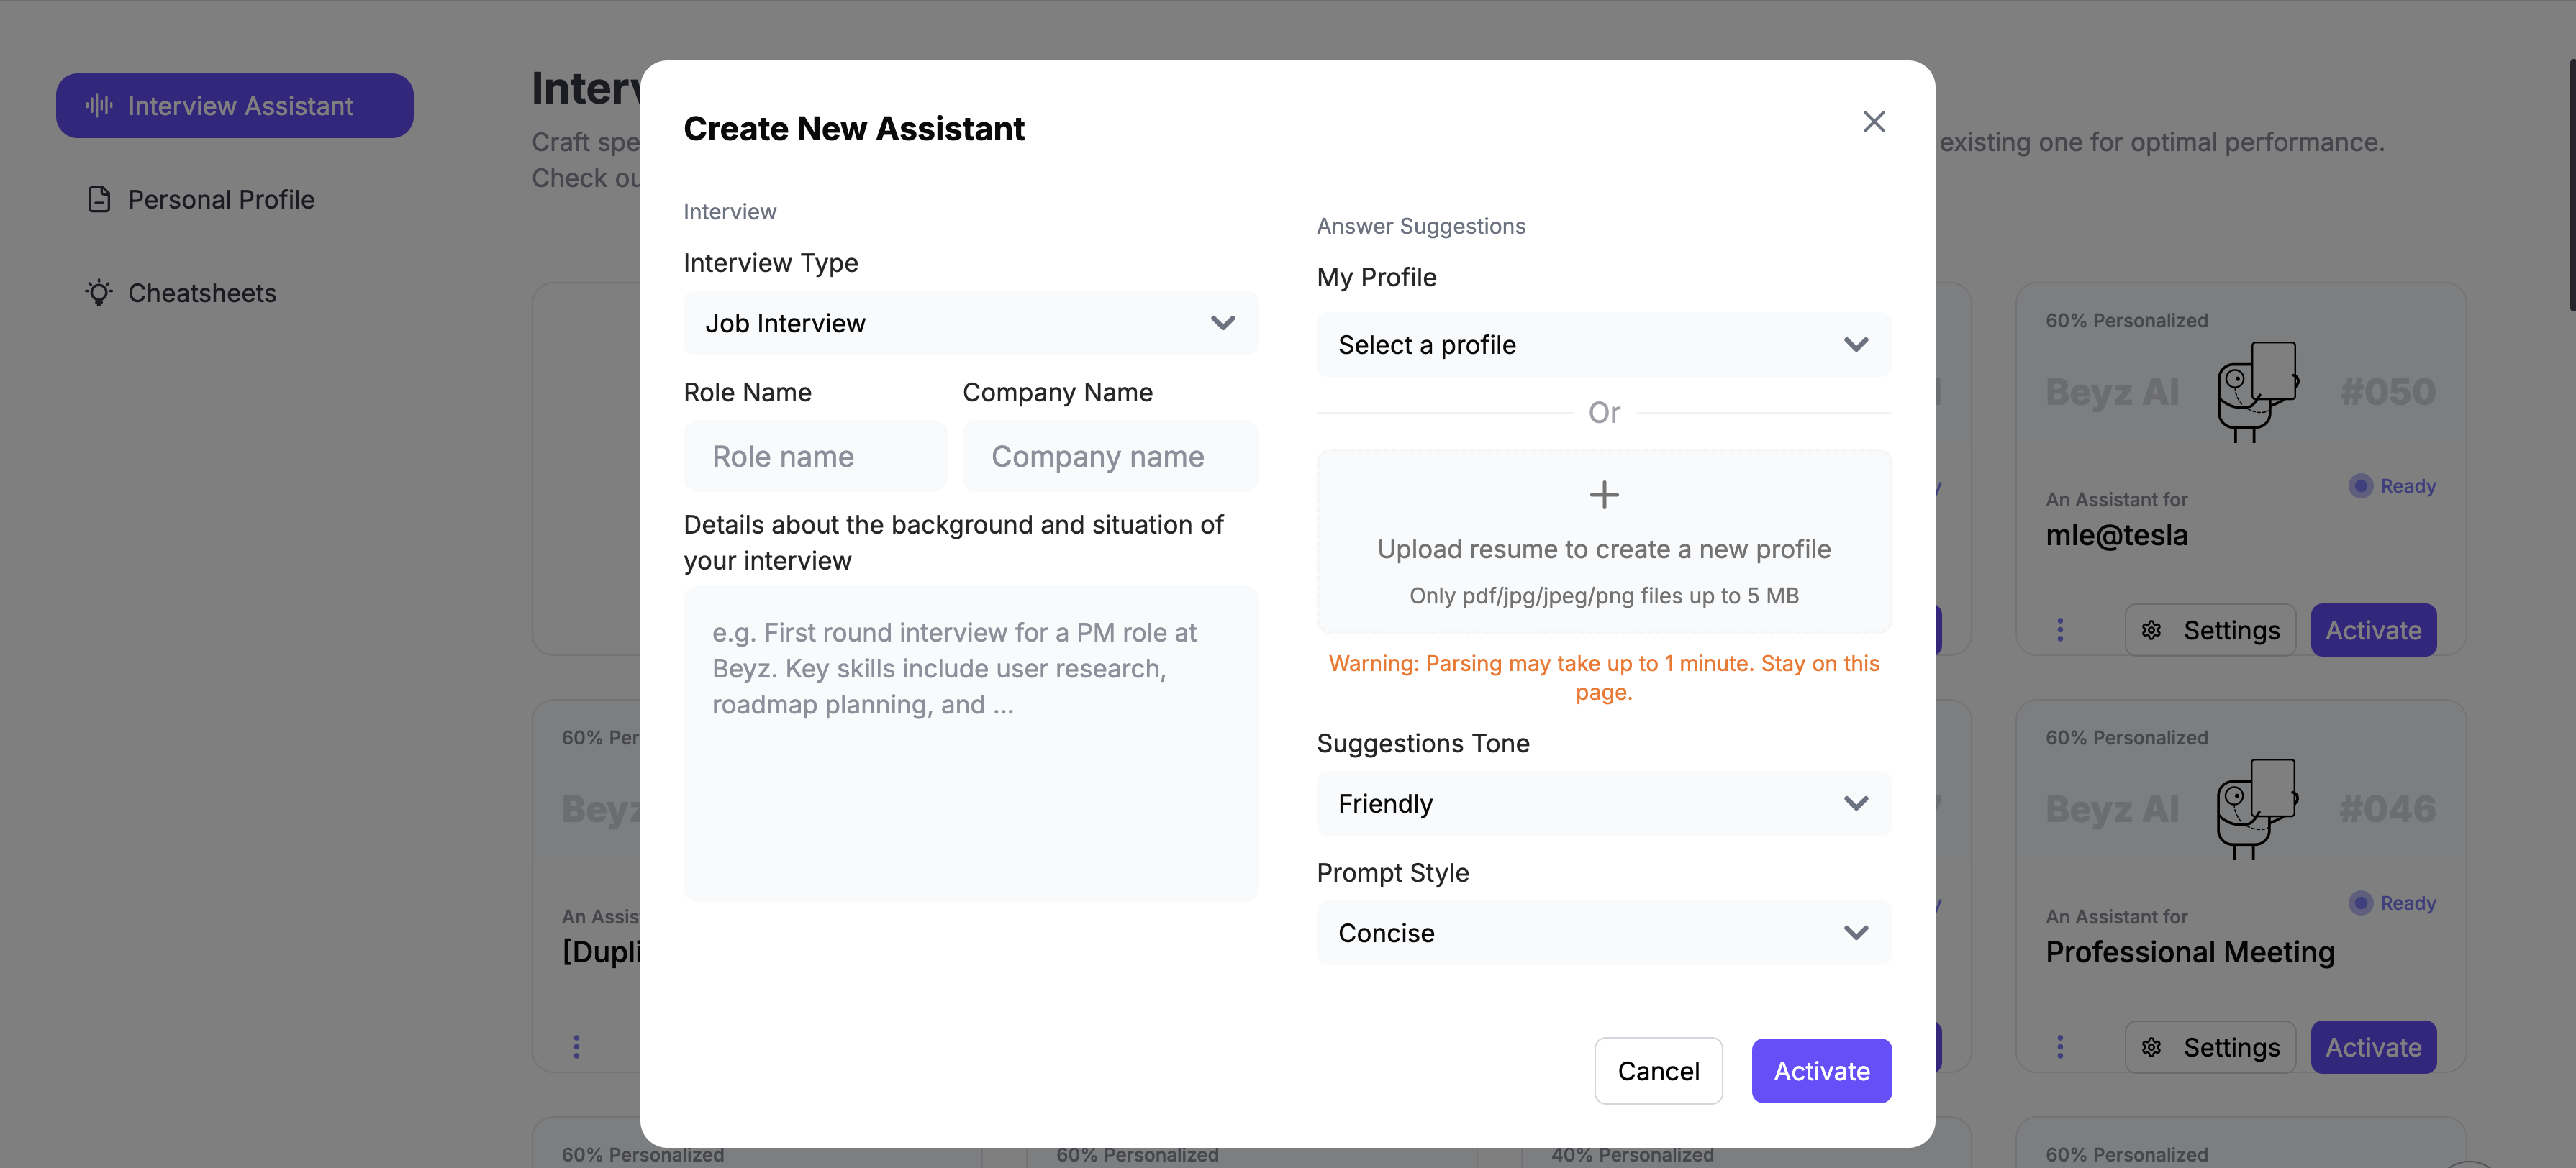The width and height of the screenshot is (2576, 1168).
Task: Click the Cancel button
Action: [1657, 1071]
